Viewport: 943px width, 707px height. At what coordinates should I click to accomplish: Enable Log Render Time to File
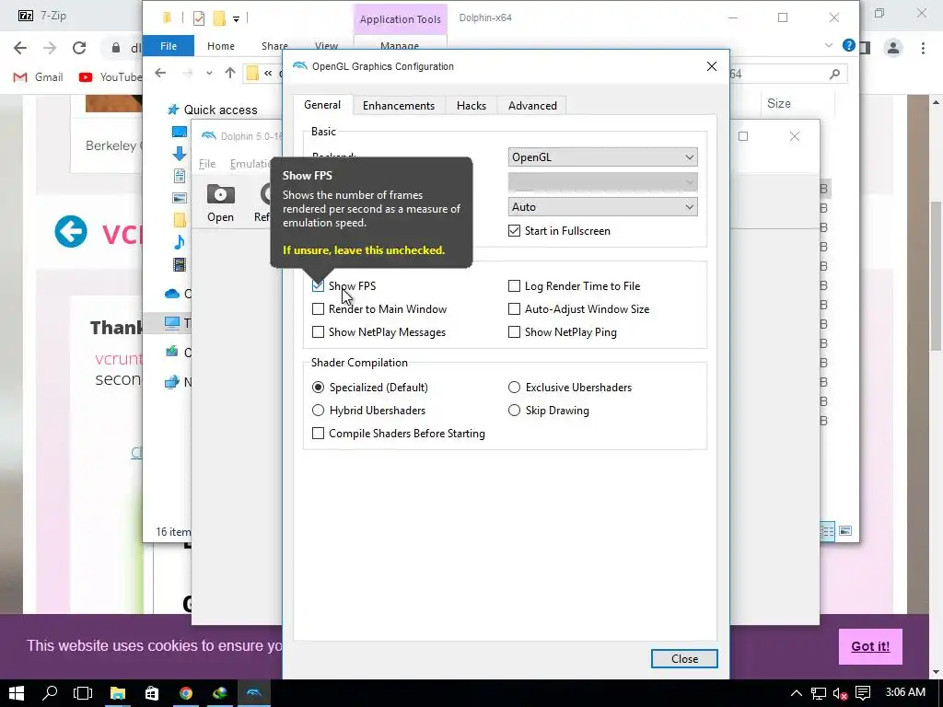click(514, 286)
